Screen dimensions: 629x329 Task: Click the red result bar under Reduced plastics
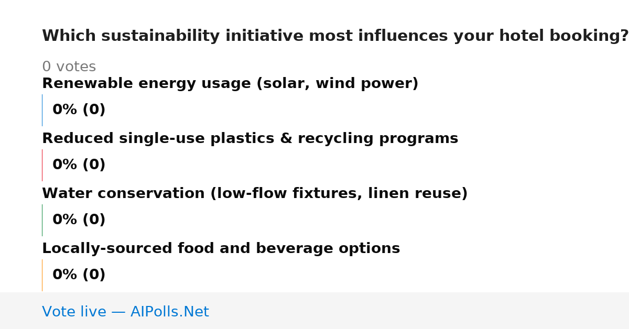coord(42,165)
